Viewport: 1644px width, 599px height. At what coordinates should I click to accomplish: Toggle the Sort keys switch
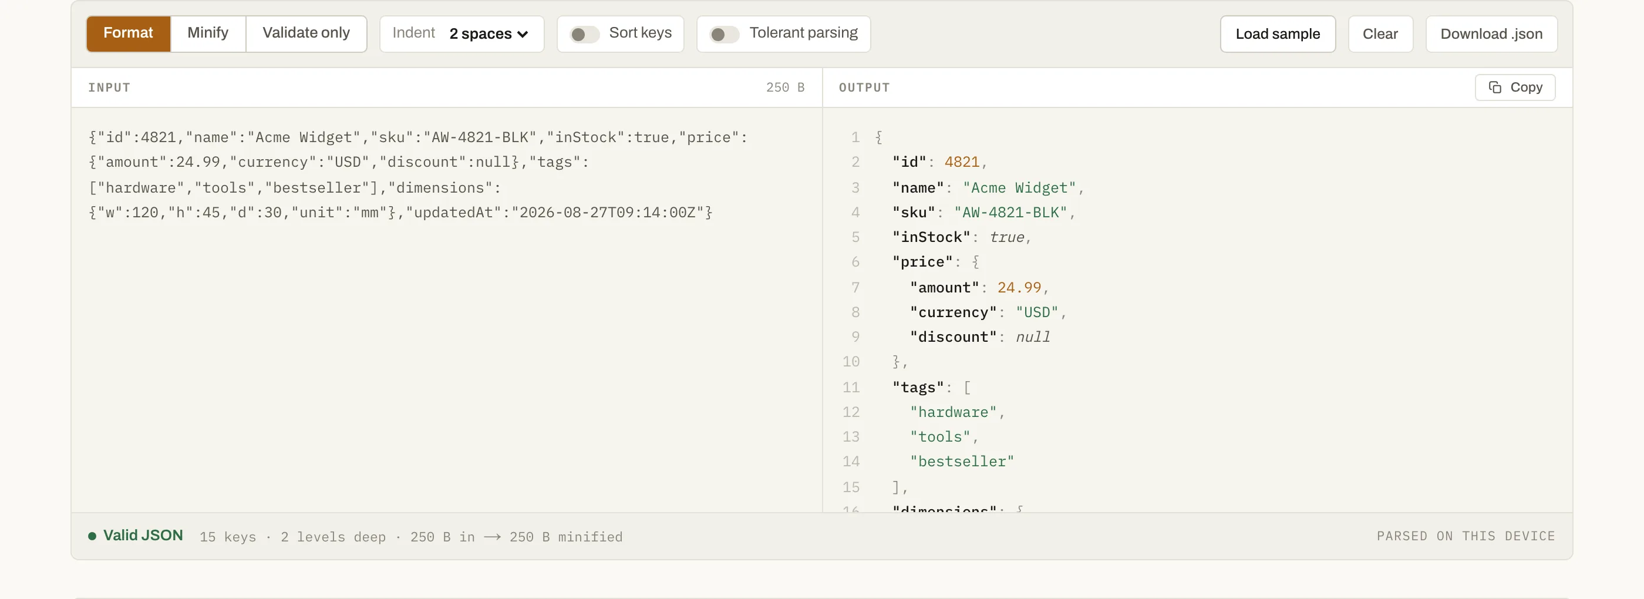coord(584,34)
